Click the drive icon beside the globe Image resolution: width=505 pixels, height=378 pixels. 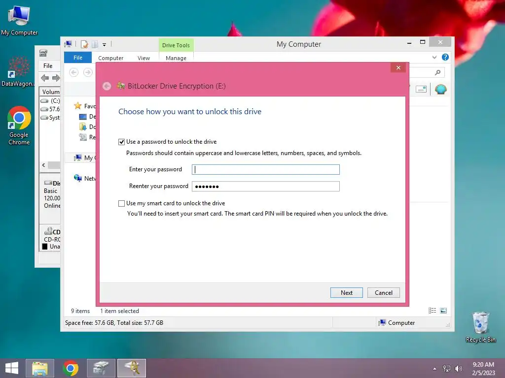[421, 89]
